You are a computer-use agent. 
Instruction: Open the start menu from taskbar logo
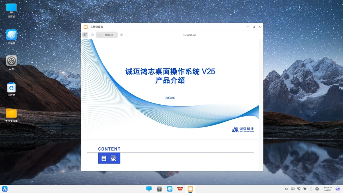(5, 189)
